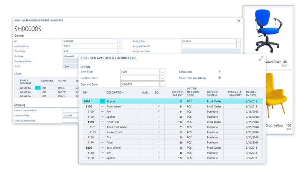This screenshot has width=307, height=172.
Task: Collapse the General section heading
Action: point(19,36)
